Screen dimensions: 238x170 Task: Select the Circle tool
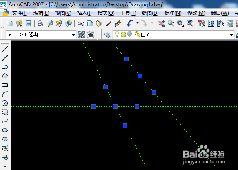(x=5, y=103)
